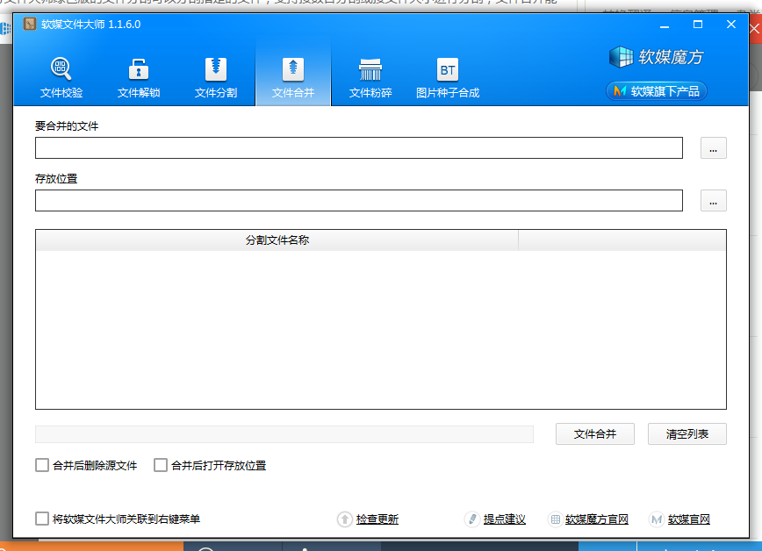Click the 要合并的文件 input field
762x551 pixels.
click(358, 148)
